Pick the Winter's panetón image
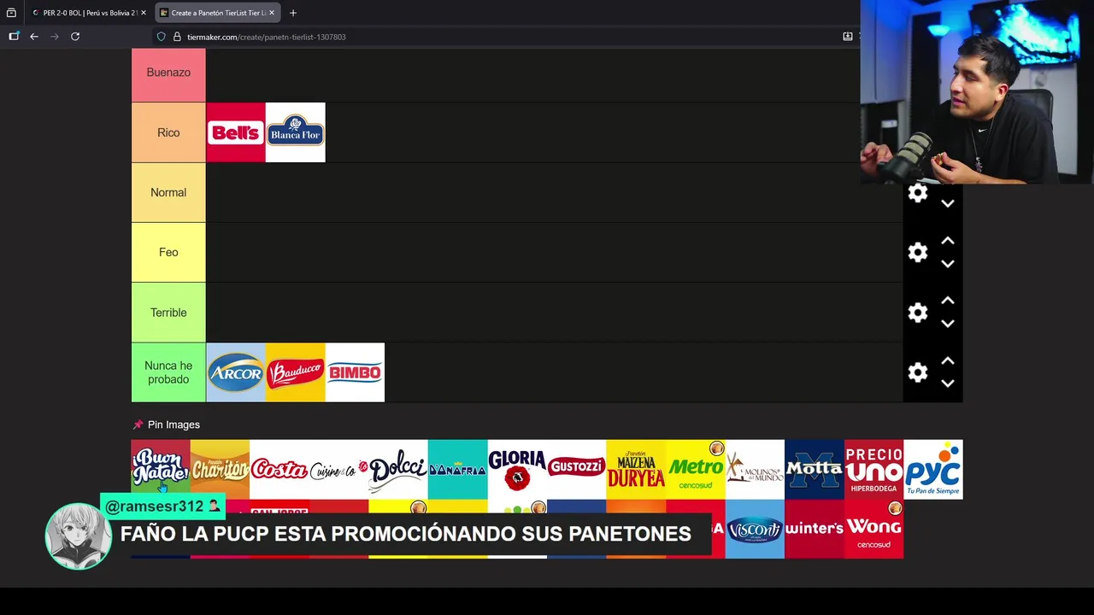 pyautogui.click(x=815, y=529)
